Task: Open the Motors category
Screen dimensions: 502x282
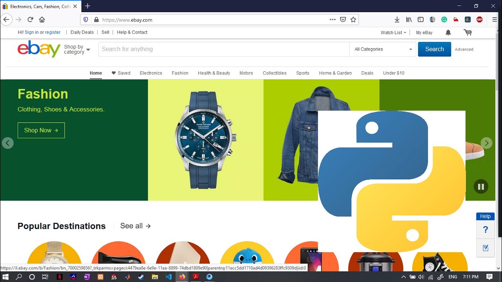Action: [x=246, y=73]
